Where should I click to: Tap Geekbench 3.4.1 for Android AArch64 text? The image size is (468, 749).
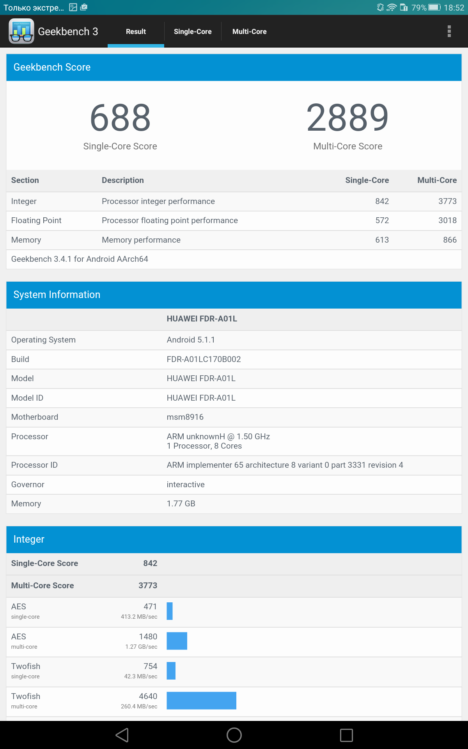[80, 259]
